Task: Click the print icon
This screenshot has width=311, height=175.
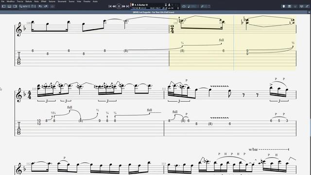Action: [52, 6]
